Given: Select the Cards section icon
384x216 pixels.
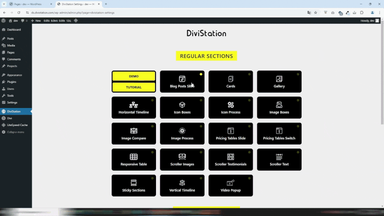Looking at the screenshot, I should [231, 79].
